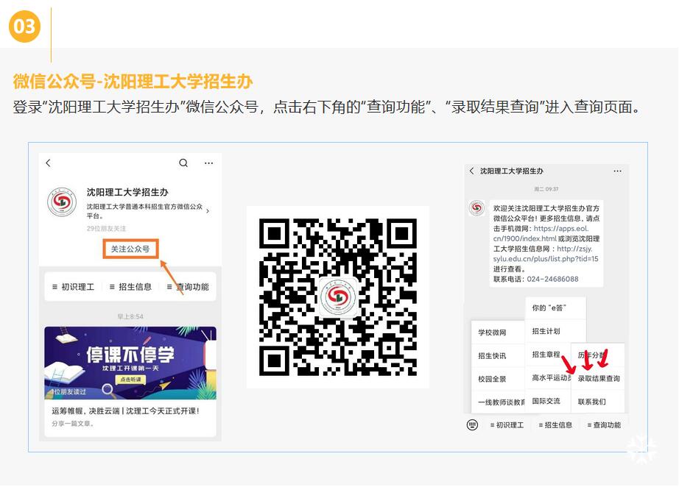Tap the sender avatar next to the welcome message
Viewport: 679px width, 487px height.
tap(476, 208)
